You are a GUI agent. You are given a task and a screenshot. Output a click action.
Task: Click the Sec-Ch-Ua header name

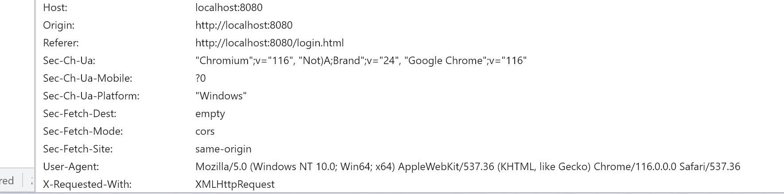[x=69, y=61]
